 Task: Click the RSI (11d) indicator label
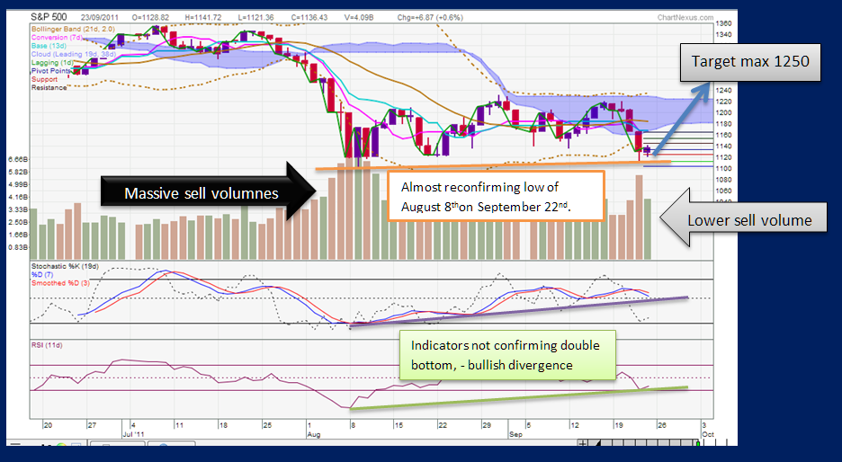point(47,345)
